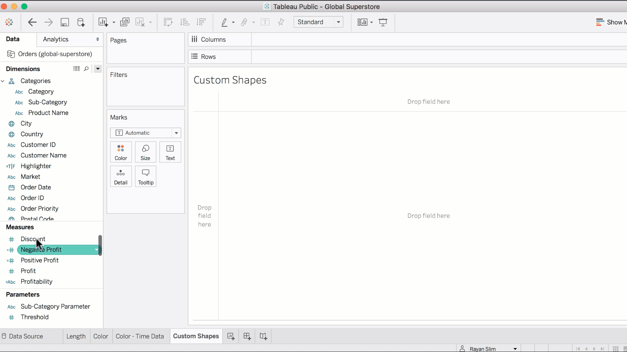Switch to the Length sheet tab

(x=76, y=336)
